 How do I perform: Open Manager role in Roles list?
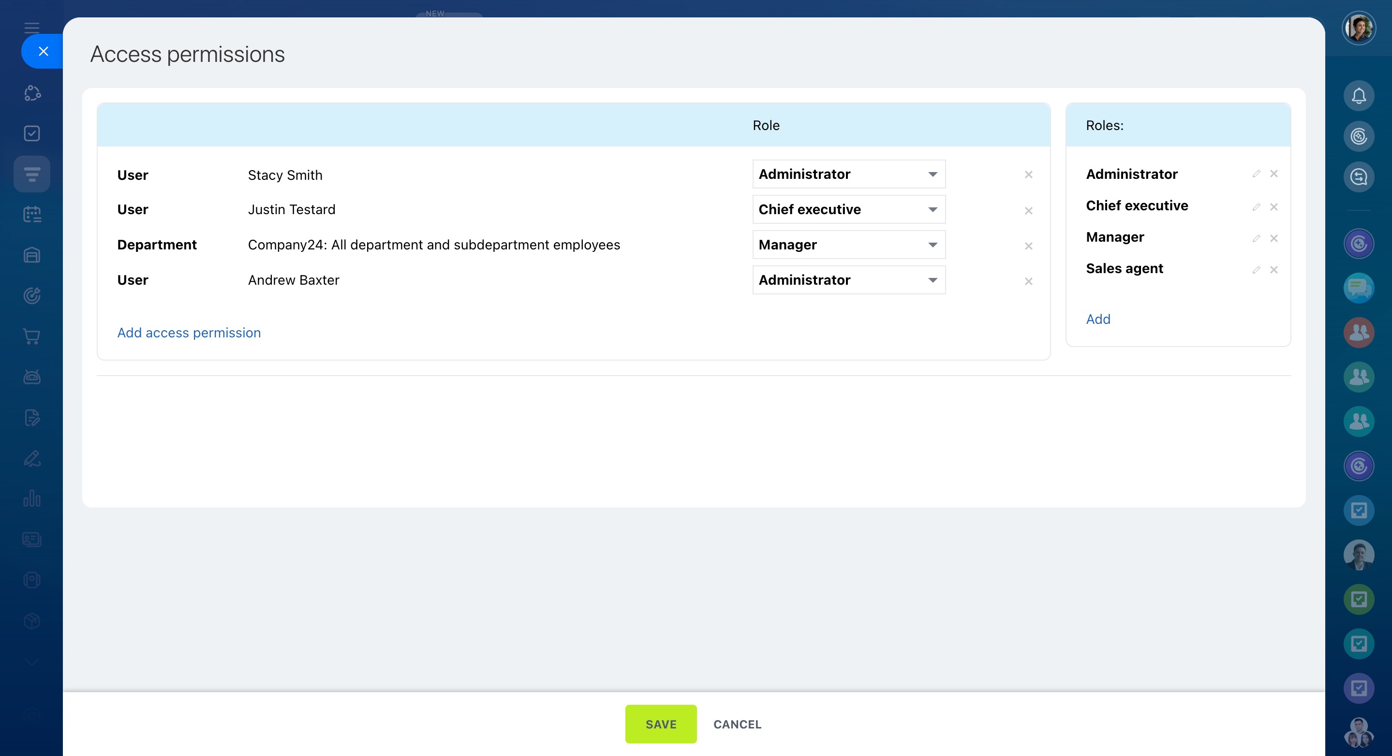[x=1115, y=237]
